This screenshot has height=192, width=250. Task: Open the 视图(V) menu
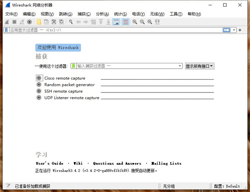(47, 14)
